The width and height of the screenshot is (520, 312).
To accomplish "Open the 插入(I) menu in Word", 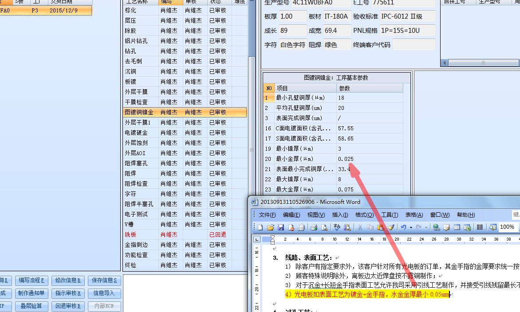I will pos(340,215).
